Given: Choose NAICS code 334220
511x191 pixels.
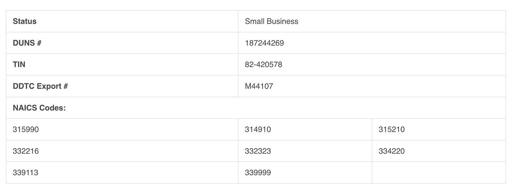Looking at the screenshot, I should tap(392, 151).
